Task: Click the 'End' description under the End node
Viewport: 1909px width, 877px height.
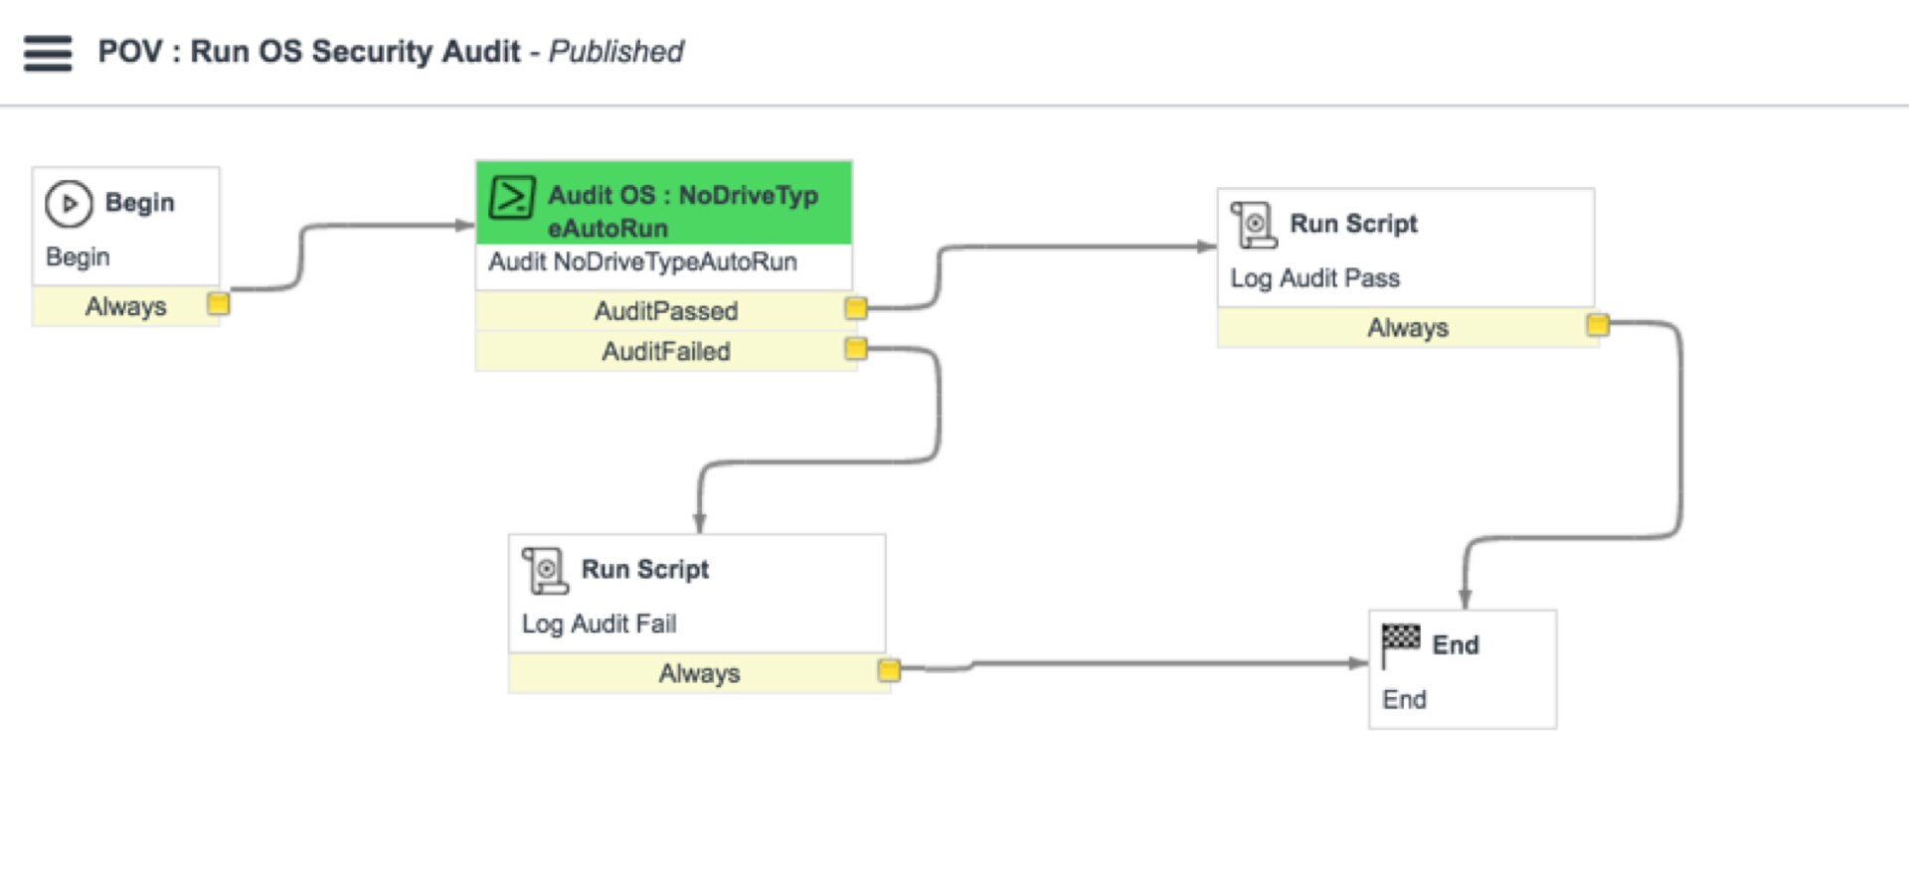Action: coord(1404,700)
